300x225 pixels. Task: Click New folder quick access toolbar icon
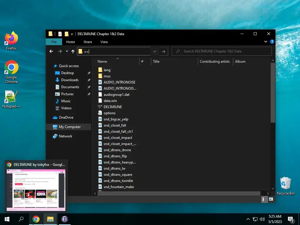[x=67, y=34]
